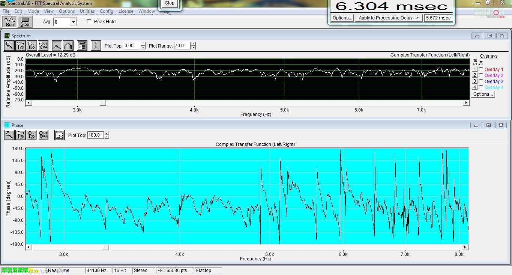Switch Spectrum plot to bar graph mode
Image resolution: width=512 pixels, height=275 pixels.
pos(68,46)
